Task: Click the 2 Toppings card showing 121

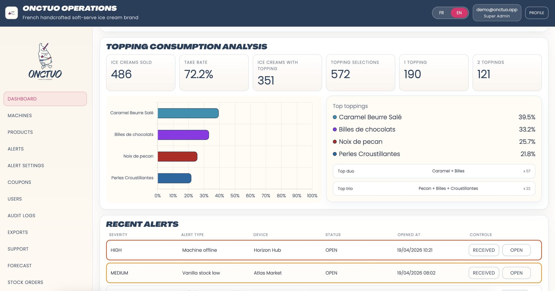Action: [x=507, y=73]
